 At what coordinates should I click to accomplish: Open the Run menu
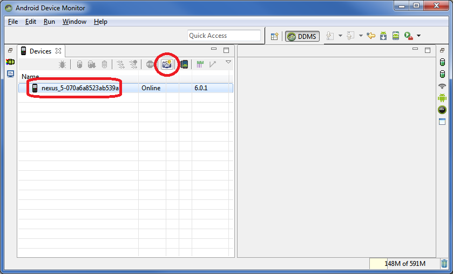pos(49,22)
